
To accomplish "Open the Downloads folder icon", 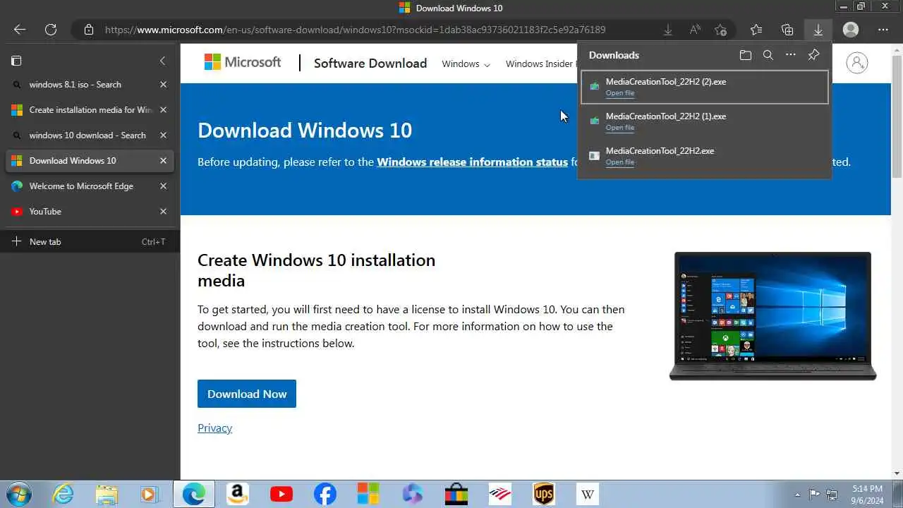I will click(x=746, y=55).
